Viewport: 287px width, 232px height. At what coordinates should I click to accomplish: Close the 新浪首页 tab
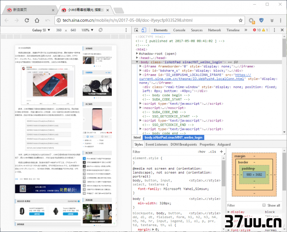click(x=53, y=10)
